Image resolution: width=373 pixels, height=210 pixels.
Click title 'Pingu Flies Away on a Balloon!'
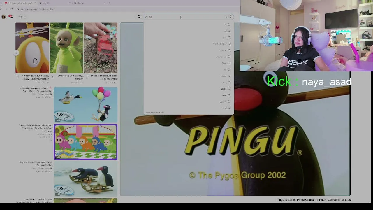[x=36, y=90]
